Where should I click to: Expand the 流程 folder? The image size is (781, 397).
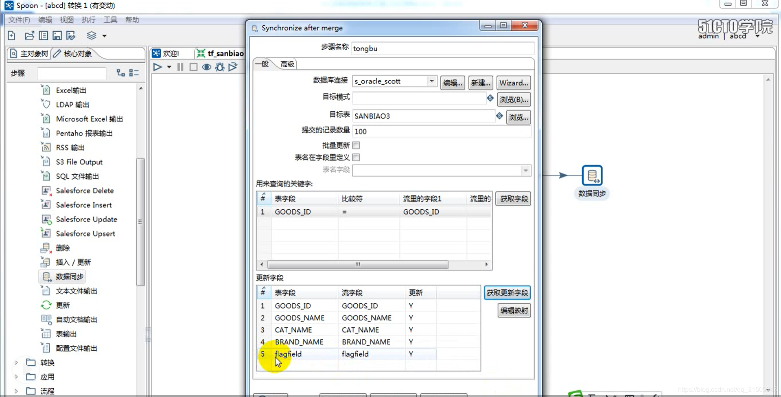pos(16,391)
